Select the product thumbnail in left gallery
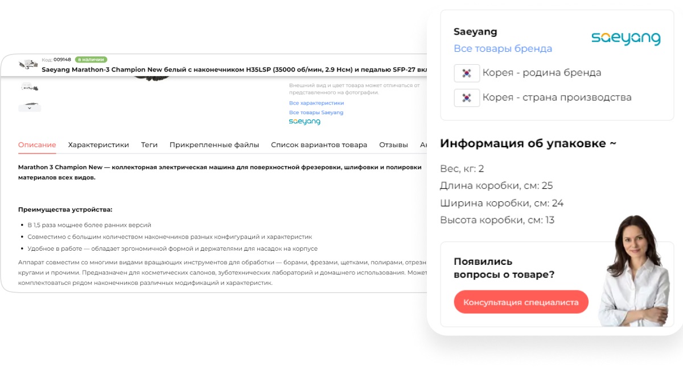Screen dimensions: 683x370 [29, 86]
